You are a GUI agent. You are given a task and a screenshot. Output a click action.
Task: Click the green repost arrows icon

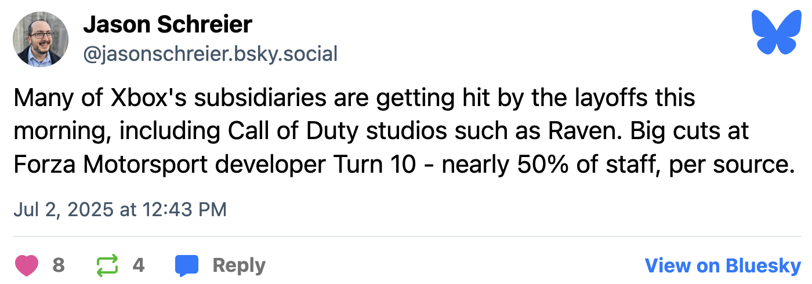[x=107, y=265]
